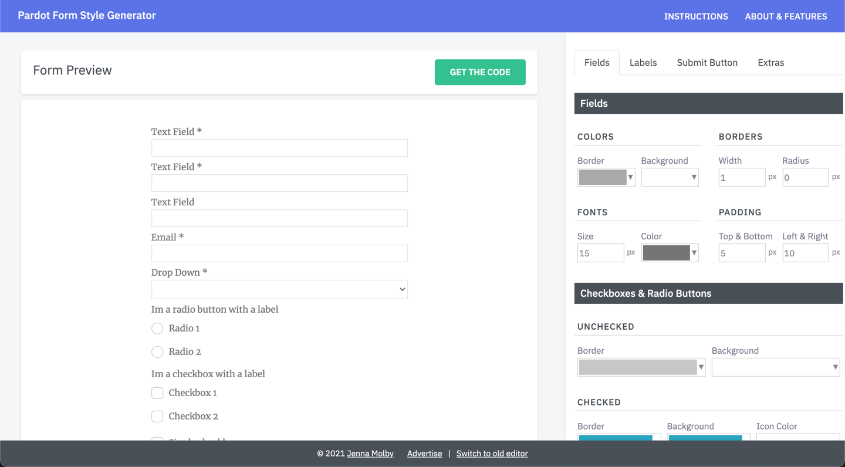
Task: Click the border Width input field
Action: pos(741,177)
